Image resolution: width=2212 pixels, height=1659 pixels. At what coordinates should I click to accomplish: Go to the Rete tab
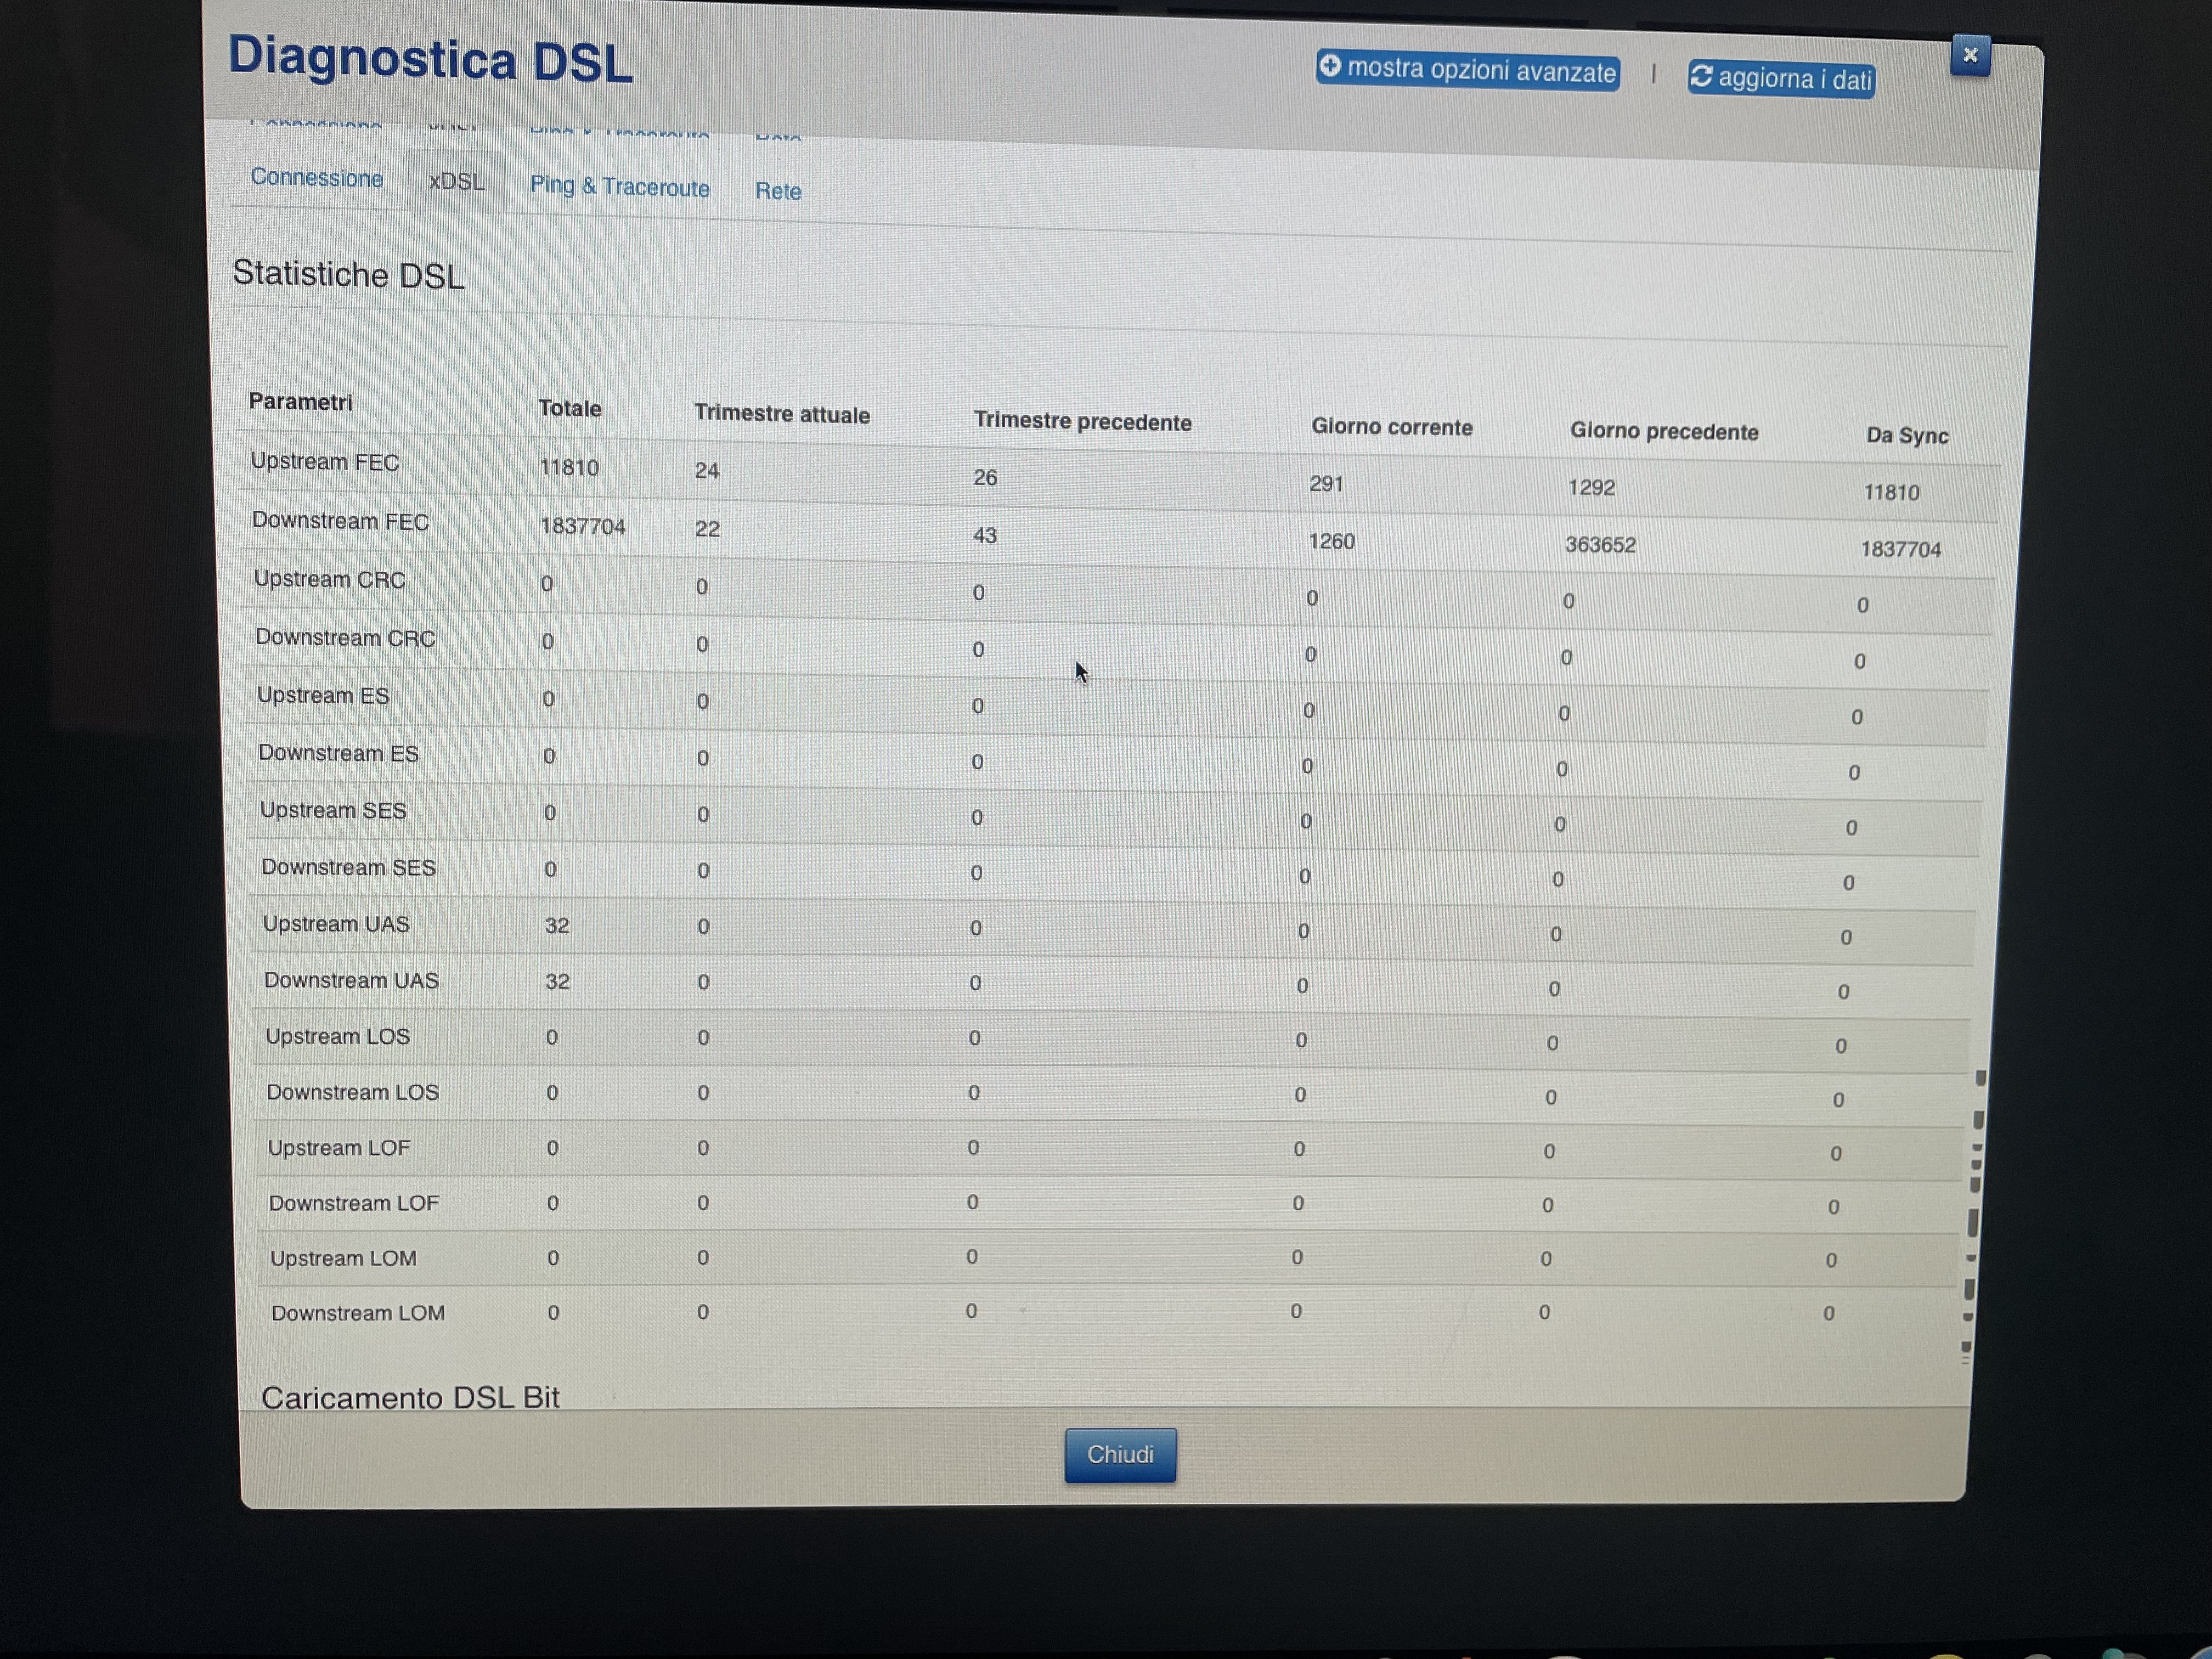point(778,191)
